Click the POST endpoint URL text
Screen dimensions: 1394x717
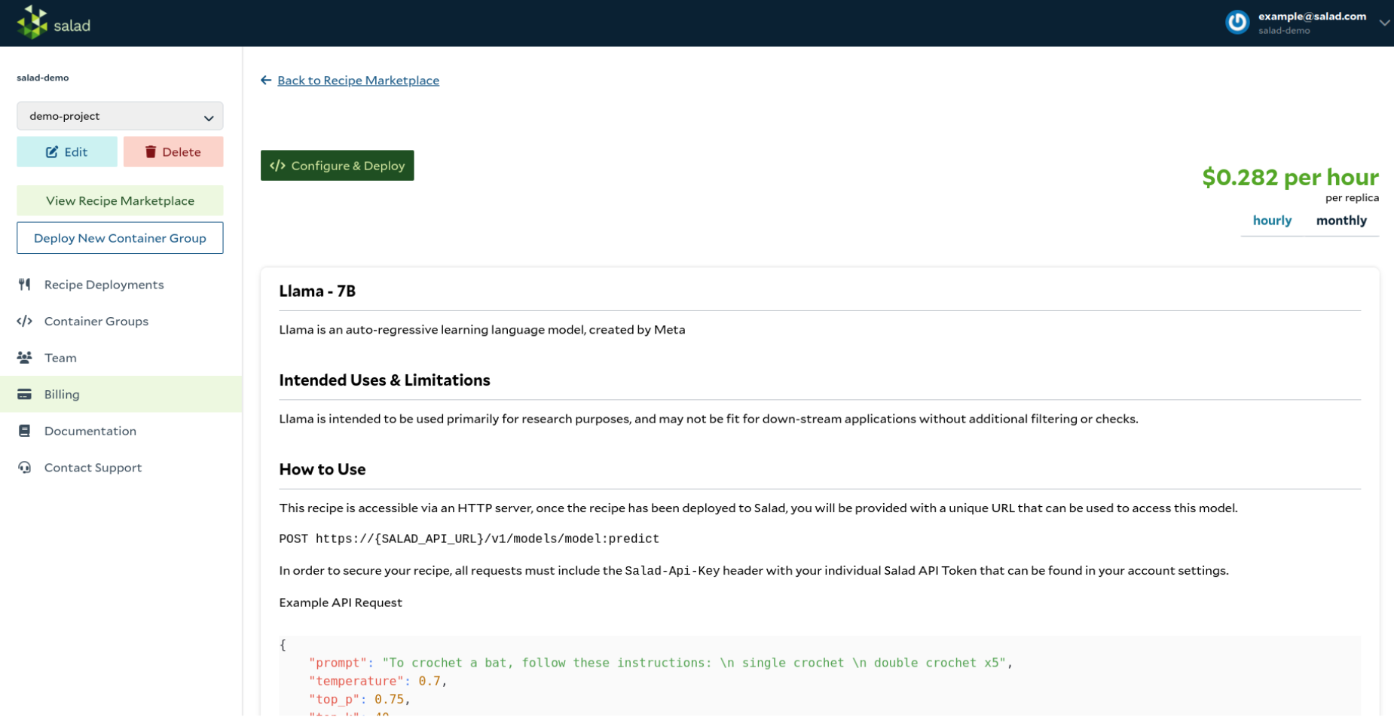click(469, 539)
